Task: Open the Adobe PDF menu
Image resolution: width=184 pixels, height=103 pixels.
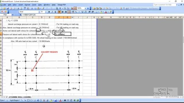Action: coord(62,5)
